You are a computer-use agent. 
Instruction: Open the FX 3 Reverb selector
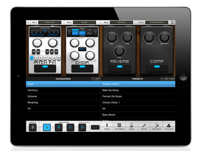click(x=121, y=22)
